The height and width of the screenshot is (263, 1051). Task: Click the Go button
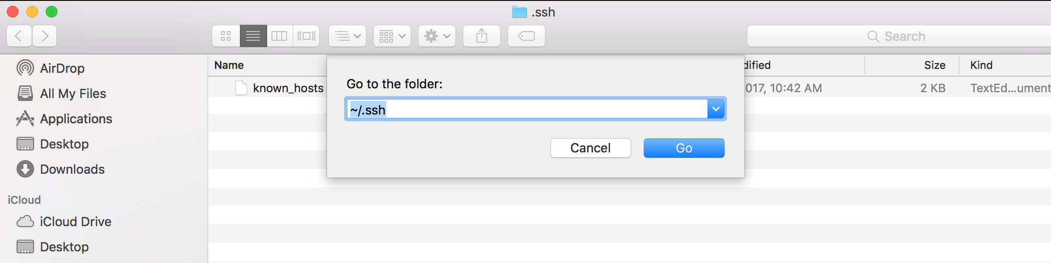[x=684, y=148]
